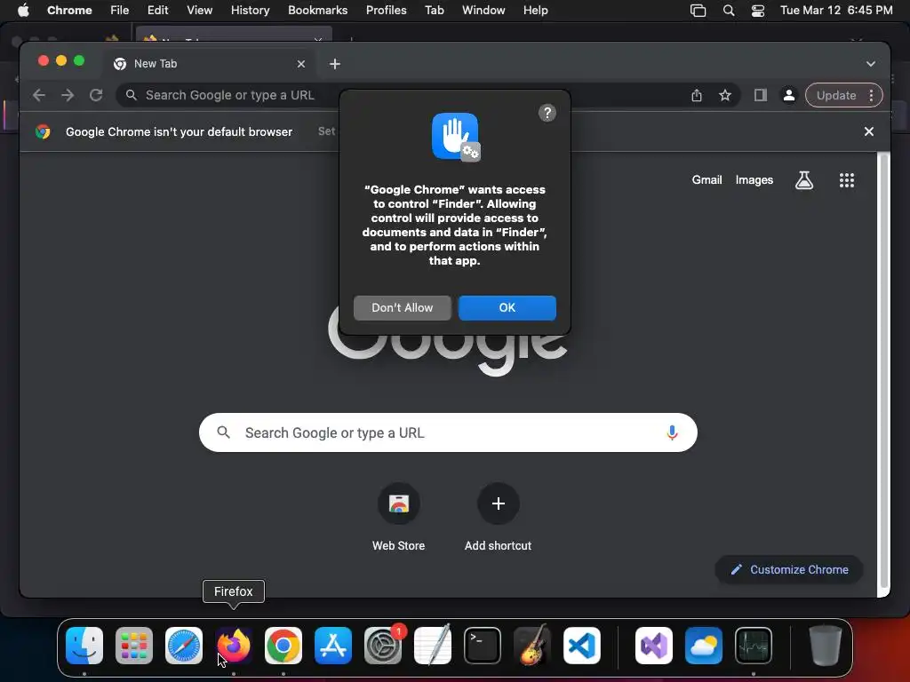The width and height of the screenshot is (910, 682).
Task: Click the Stage Manager menu bar icon
Action: 698,11
